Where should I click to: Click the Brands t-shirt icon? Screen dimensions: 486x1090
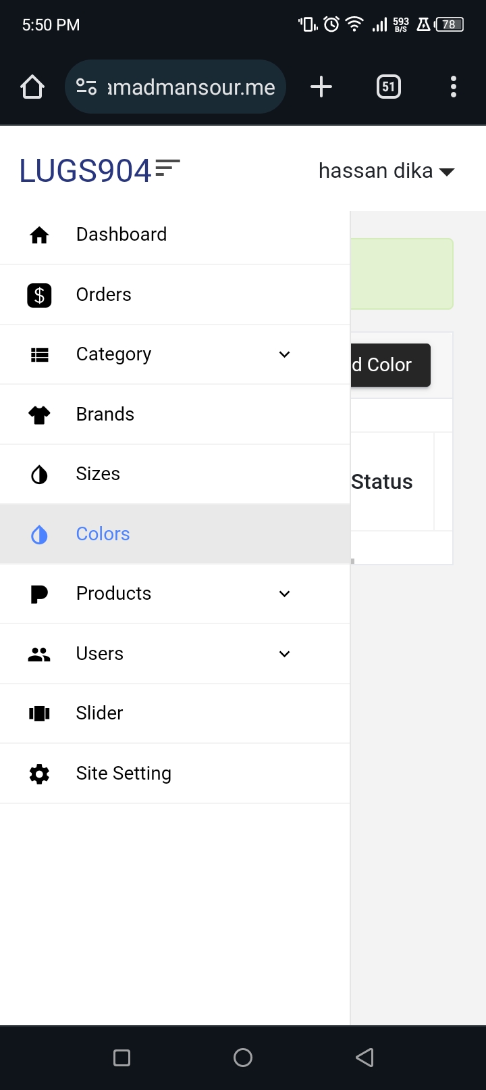point(39,414)
